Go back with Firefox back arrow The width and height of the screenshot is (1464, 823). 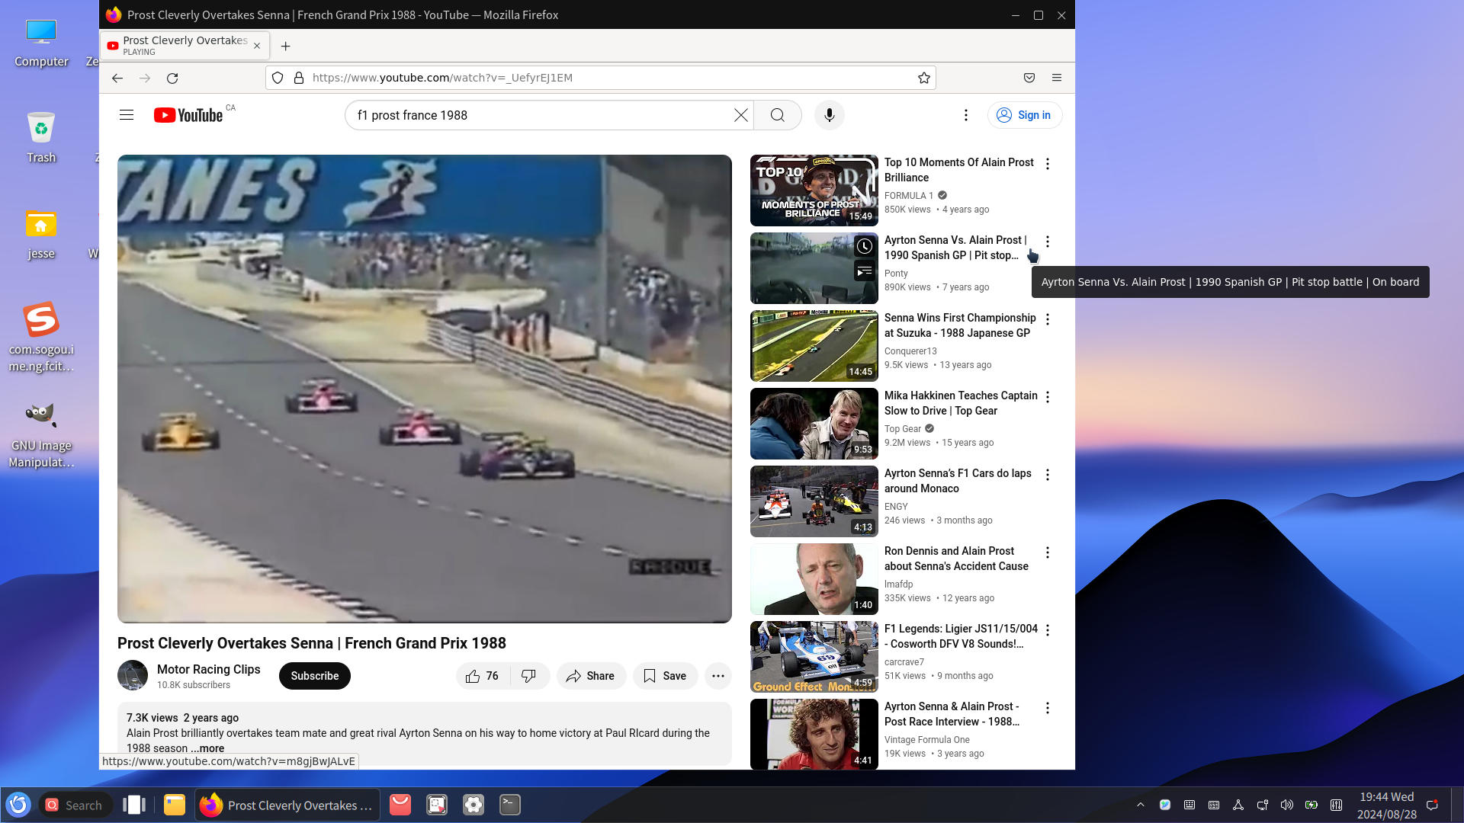coord(117,78)
